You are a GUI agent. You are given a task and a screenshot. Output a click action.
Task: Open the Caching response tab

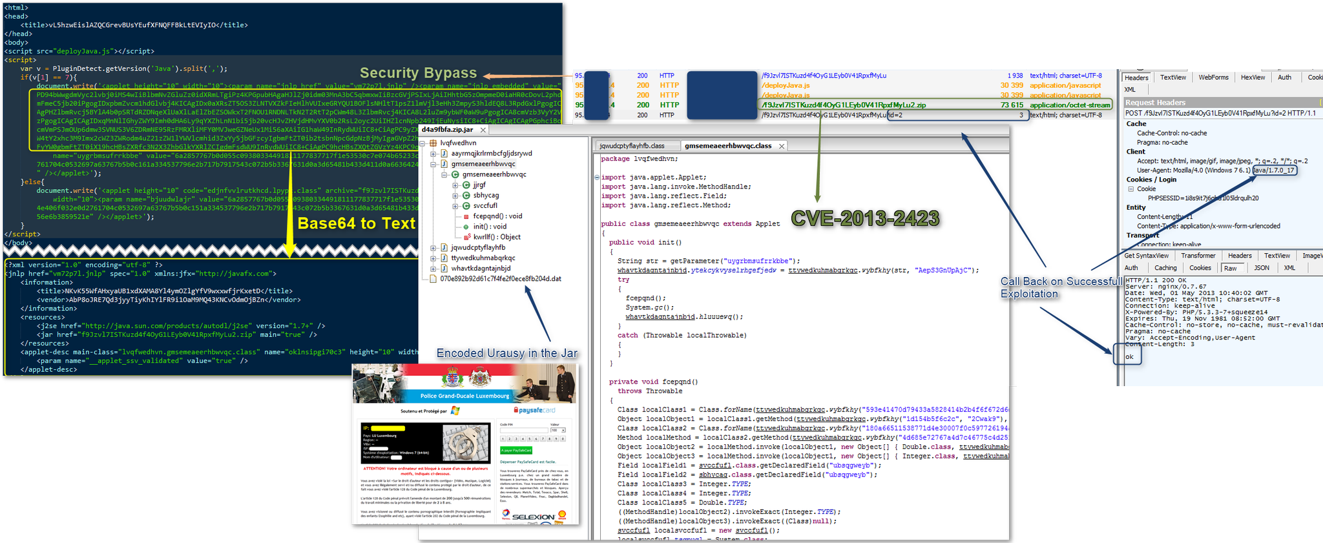click(x=1165, y=268)
